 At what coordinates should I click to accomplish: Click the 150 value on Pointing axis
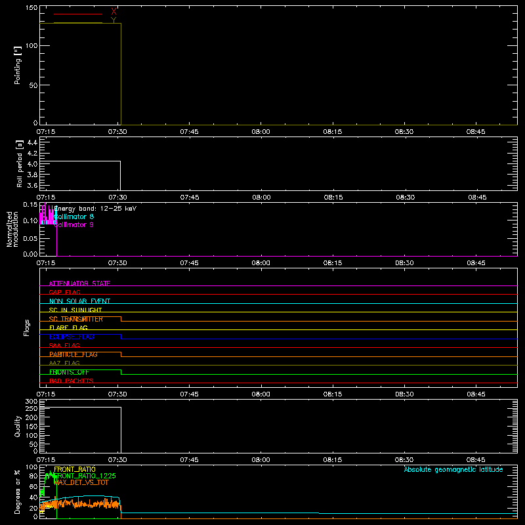tap(31, 8)
